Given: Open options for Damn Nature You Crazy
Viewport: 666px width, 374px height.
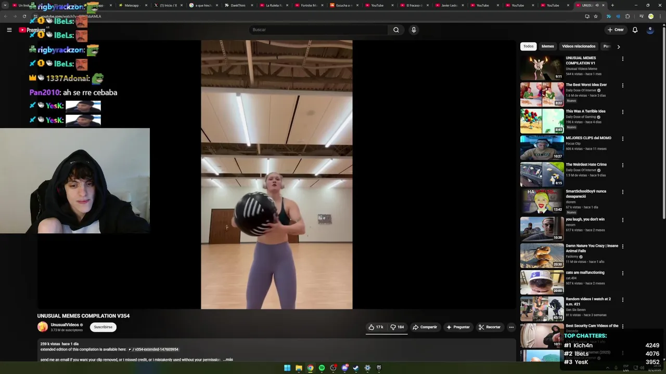Looking at the screenshot, I should tap(622, 247).
